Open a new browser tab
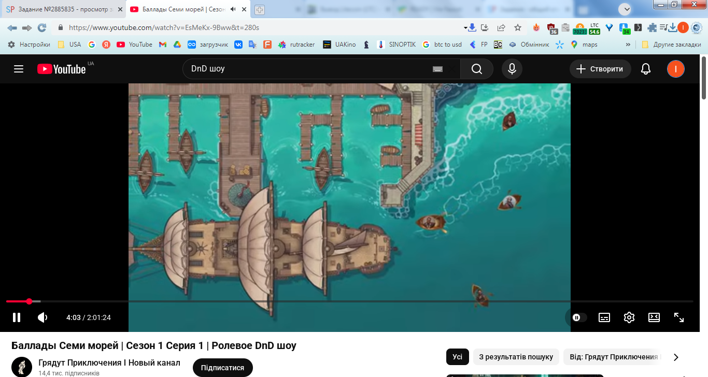The image size is (708, 377). [x=260, y=10]
